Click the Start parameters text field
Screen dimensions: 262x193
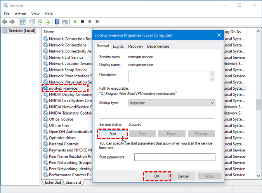pyautogui.click(x=175, y=157)
